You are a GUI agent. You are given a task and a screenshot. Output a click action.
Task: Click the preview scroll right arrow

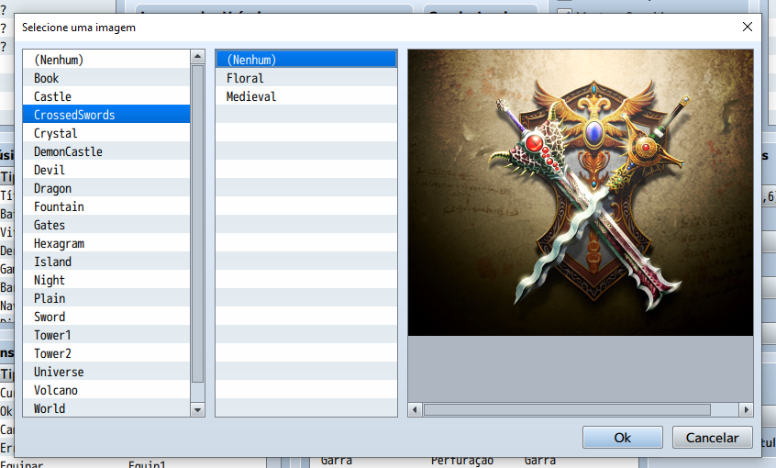747,409
